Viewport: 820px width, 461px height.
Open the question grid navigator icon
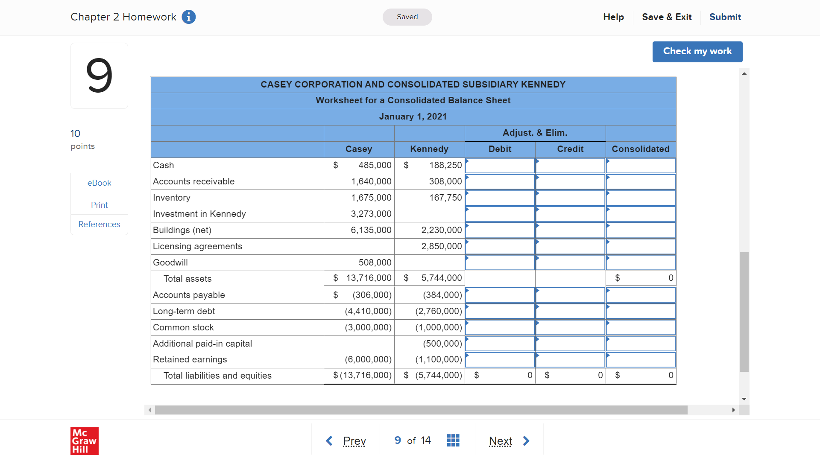click(453, 440)
